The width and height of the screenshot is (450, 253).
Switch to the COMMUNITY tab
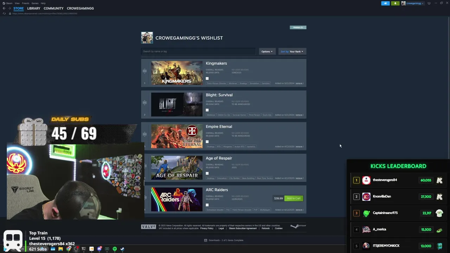(x=53, y=8)
